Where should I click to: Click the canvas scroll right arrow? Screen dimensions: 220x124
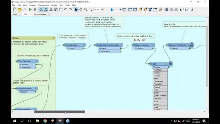click(204, 112)
